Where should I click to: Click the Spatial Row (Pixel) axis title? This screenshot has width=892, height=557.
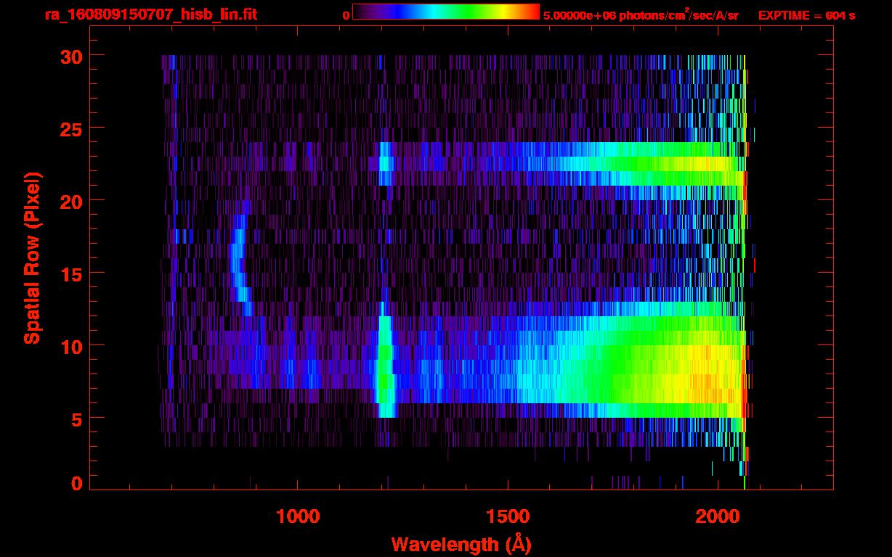(x=31, y=257)
